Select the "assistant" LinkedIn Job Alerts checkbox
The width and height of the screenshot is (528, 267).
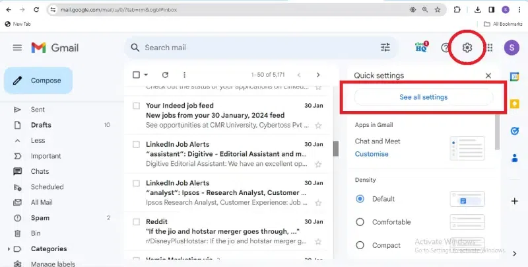(136, 145)
